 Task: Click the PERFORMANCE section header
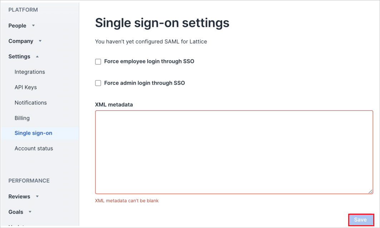pyautogui.click(x=29, y=181)
